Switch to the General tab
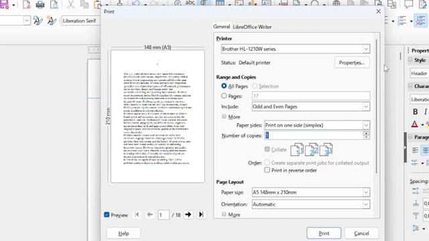Screen dimensions: 429x241 222,27
